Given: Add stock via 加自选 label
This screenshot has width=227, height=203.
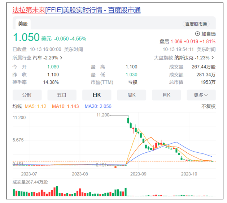Looking at the screenshot, I should coord(209,34).
